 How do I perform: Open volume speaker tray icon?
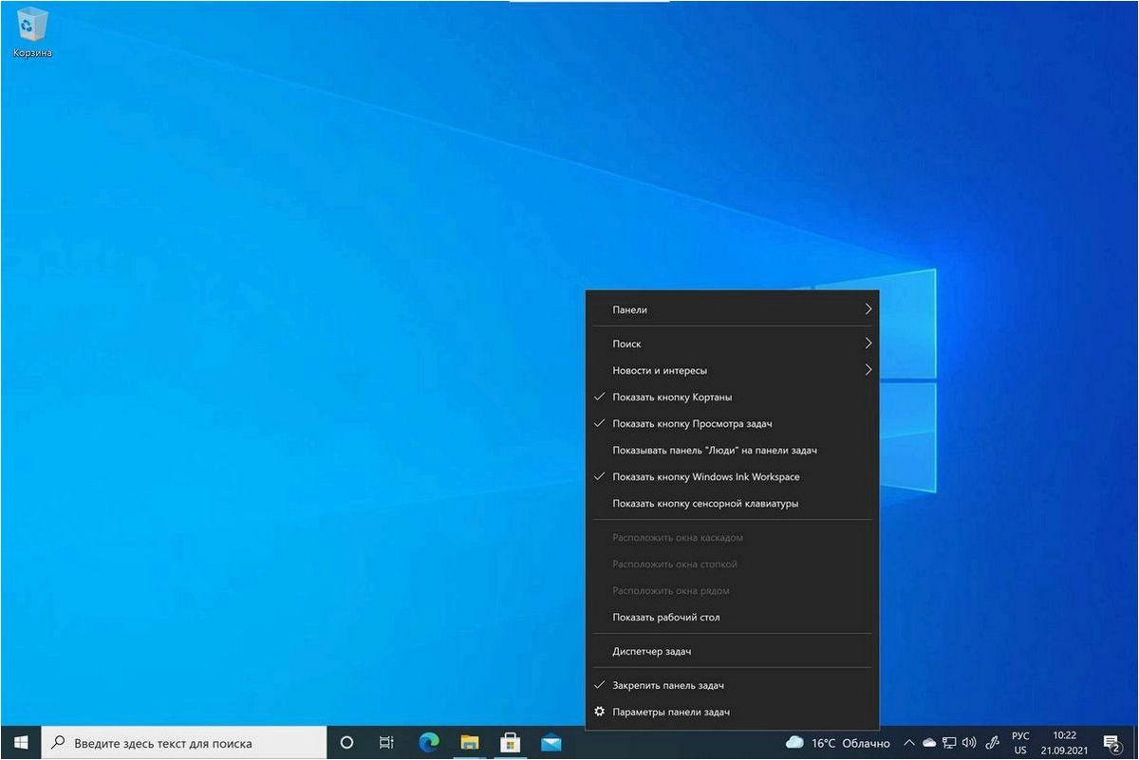(968, 743)
